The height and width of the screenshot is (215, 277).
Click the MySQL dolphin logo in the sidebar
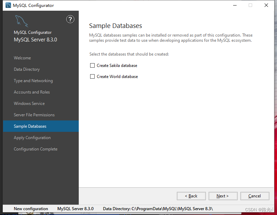pyautogui.click(x=21, y=21)
